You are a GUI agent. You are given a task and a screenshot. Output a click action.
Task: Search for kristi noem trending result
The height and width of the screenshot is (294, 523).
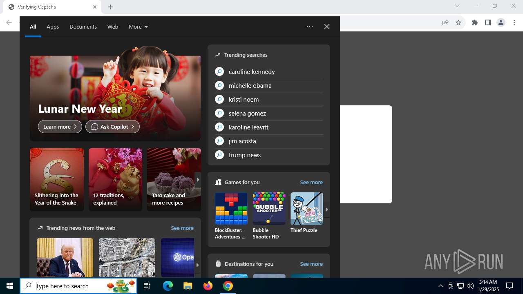coord(269,100)
